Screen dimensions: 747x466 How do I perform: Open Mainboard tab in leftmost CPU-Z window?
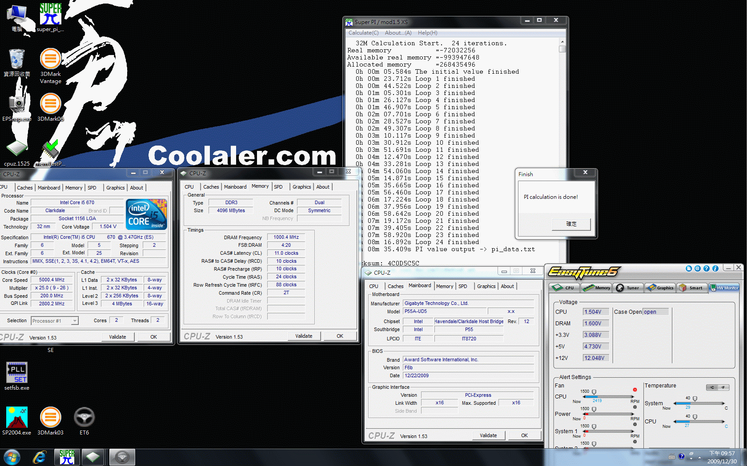coord(49,188)
